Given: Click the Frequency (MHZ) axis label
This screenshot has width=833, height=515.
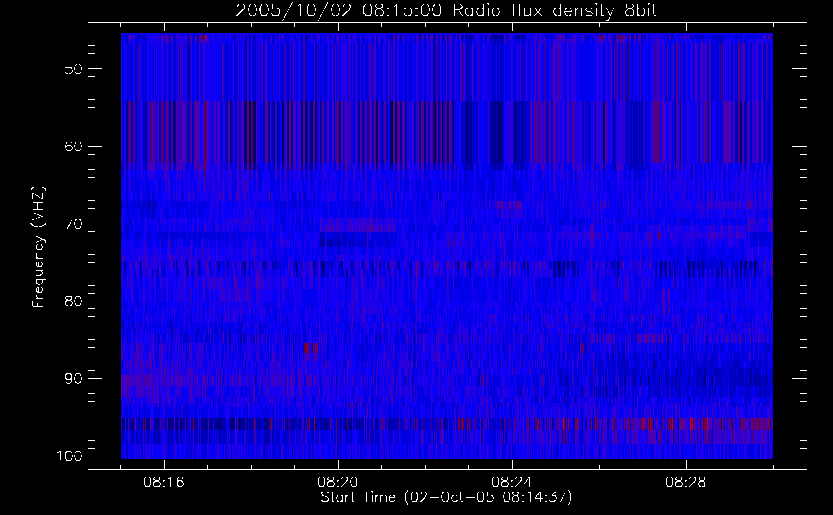Looking at the screenshot, I should click(39, 247).
